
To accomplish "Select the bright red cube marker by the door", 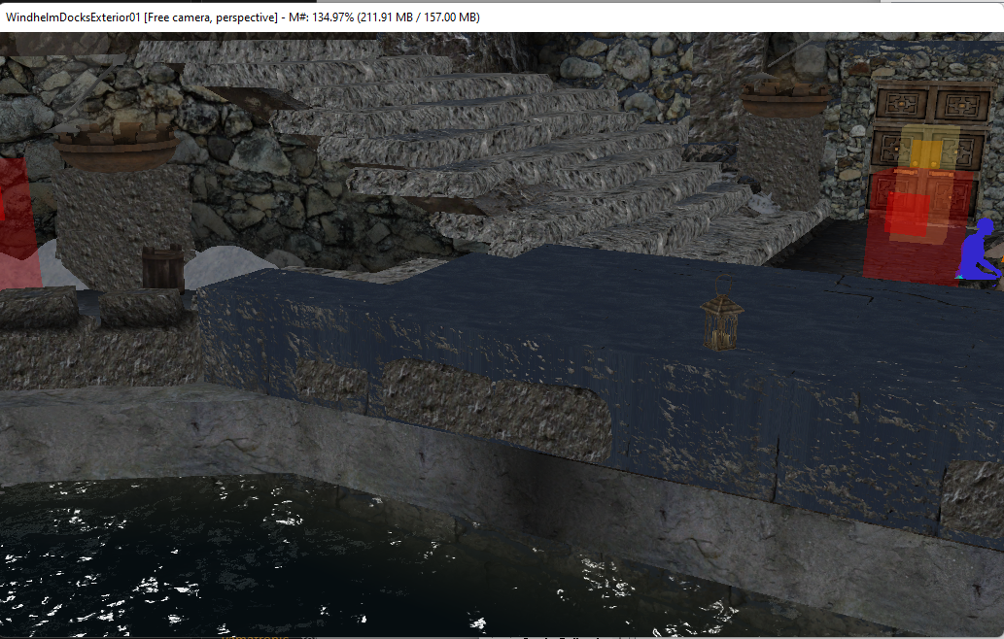I will click(908, 215).
